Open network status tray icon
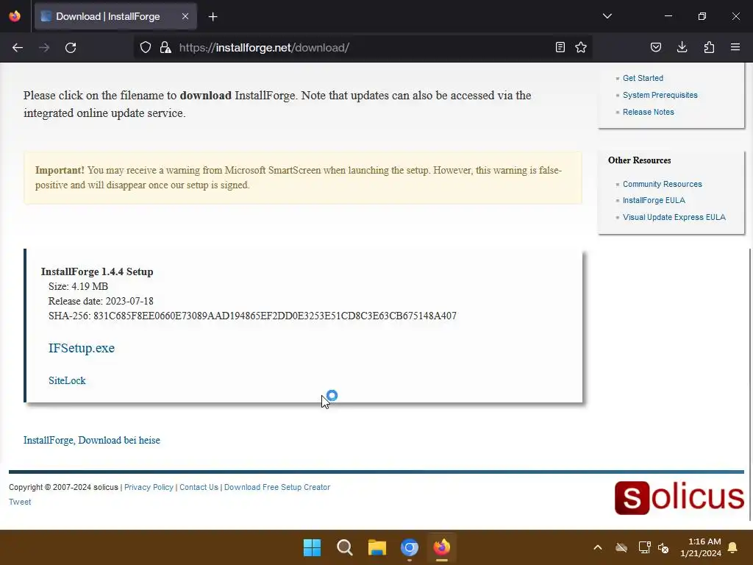The width and height of the screenshot is (753, 565). pos(644,547)
